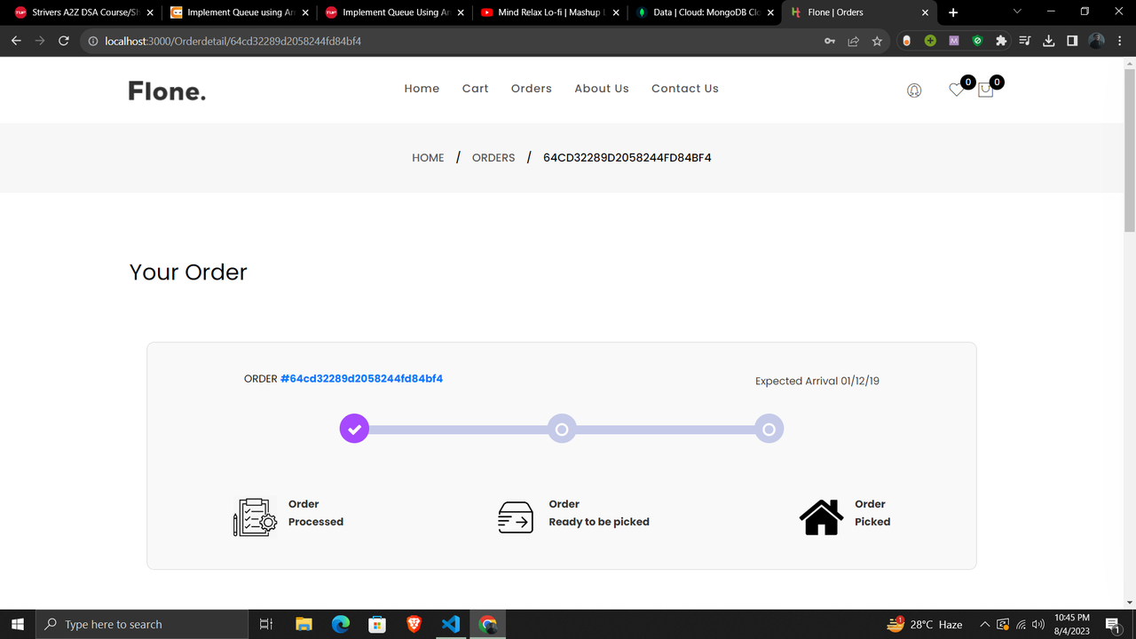Open Task View on the taskbar
Viewport: 1136px width, 639px height.
[x=265, y=624]
